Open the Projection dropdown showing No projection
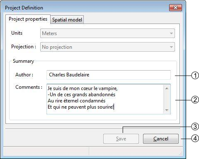199x159 pixels. 107,47
